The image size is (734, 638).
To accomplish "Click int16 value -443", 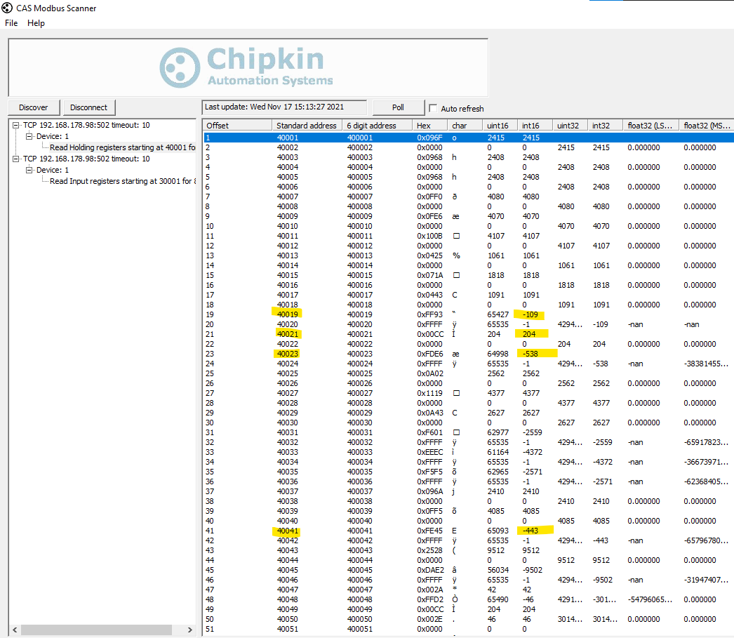I will pyautogui.click(x=530, y=531).
